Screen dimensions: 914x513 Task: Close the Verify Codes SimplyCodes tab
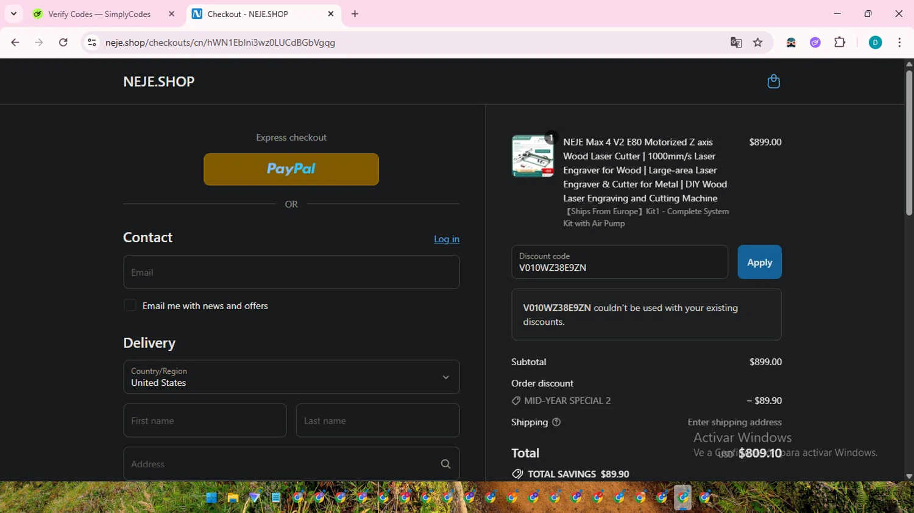tap(171, 14)
